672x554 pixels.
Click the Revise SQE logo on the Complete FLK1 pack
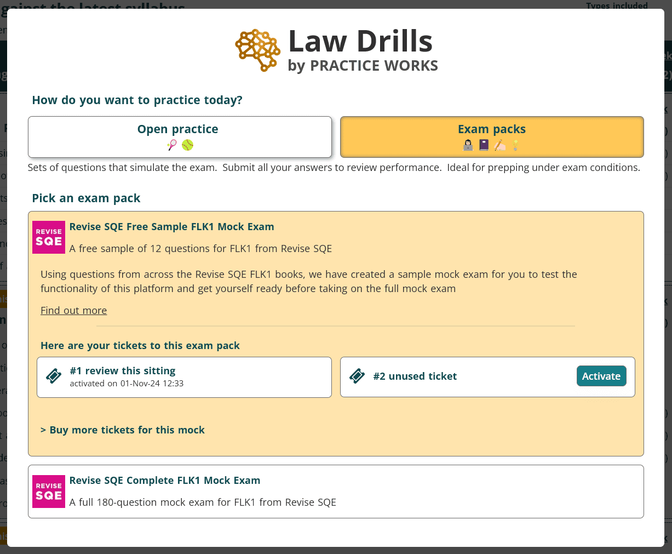[48, 492]
